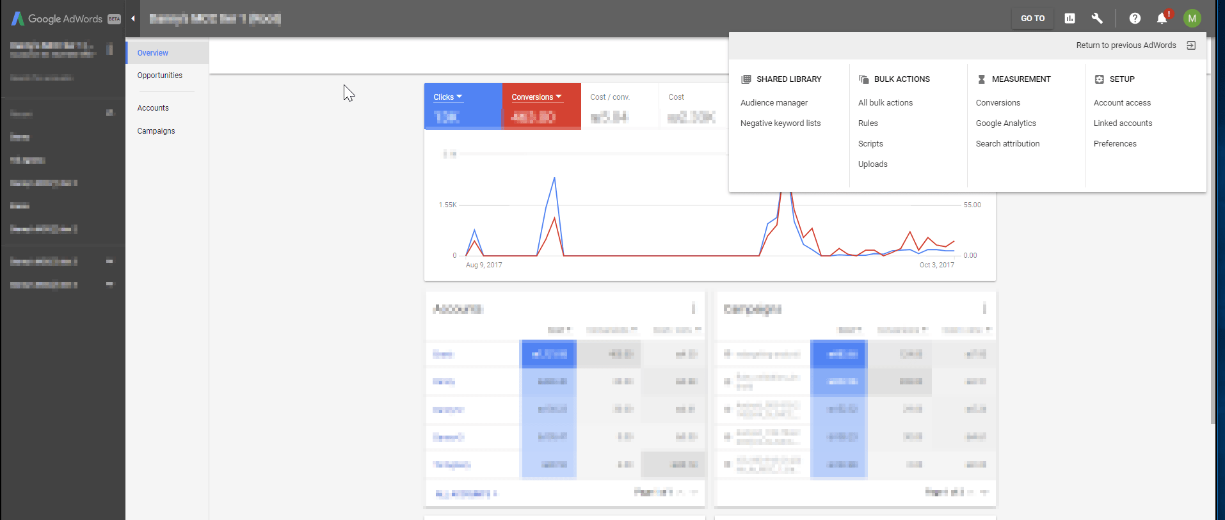1225x520 pixels.
Task: Click the Setup header icon
Action: click(1099, 79)
